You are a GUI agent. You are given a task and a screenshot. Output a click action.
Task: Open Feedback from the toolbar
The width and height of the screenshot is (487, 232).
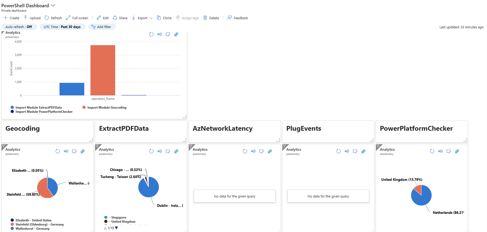tap(238, 18)
